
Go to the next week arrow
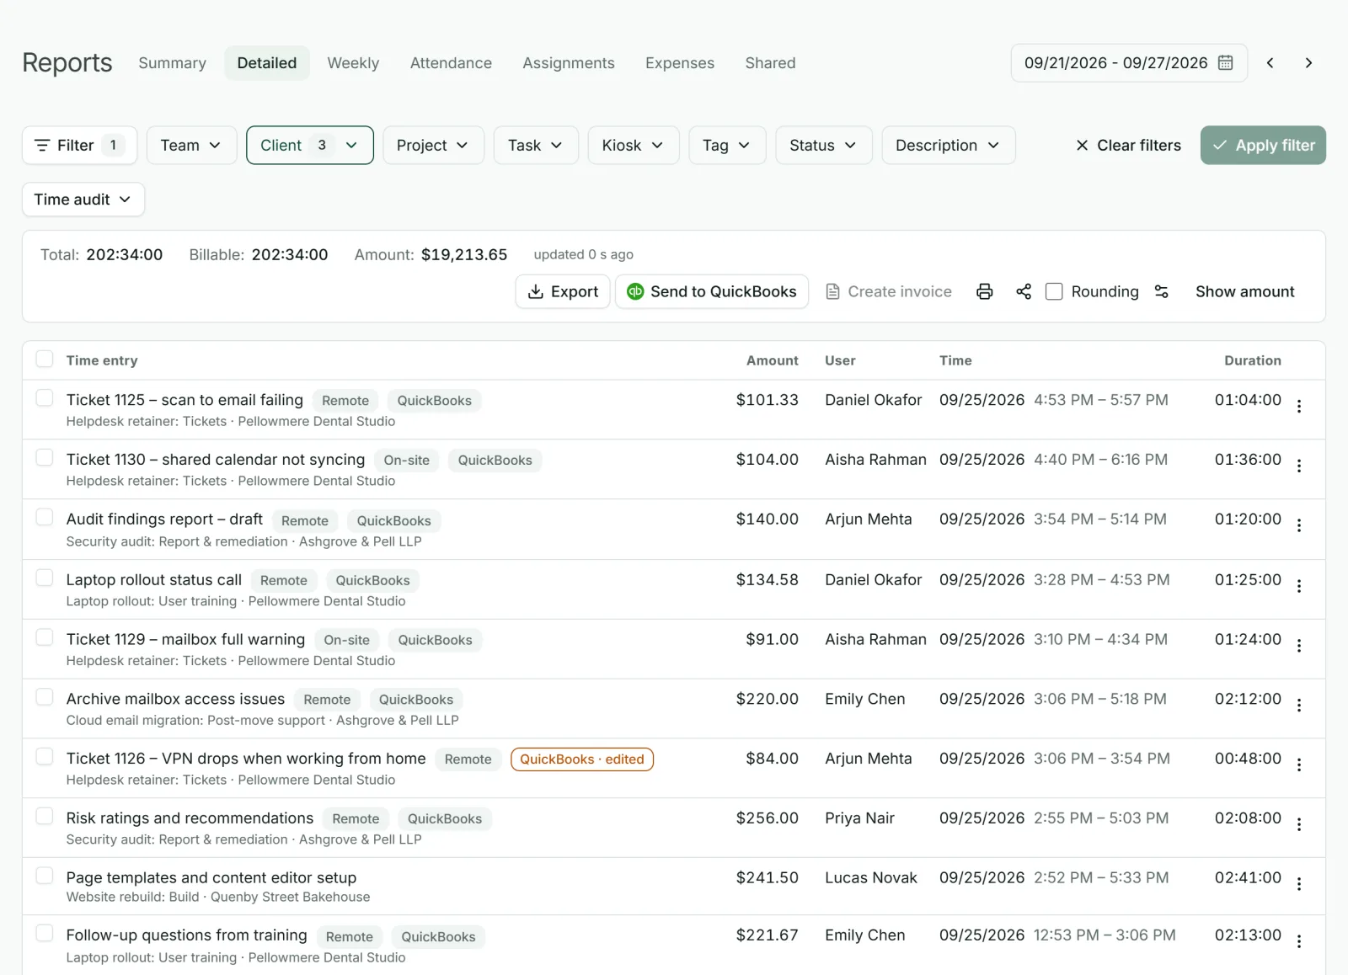tap(1308, 63)
